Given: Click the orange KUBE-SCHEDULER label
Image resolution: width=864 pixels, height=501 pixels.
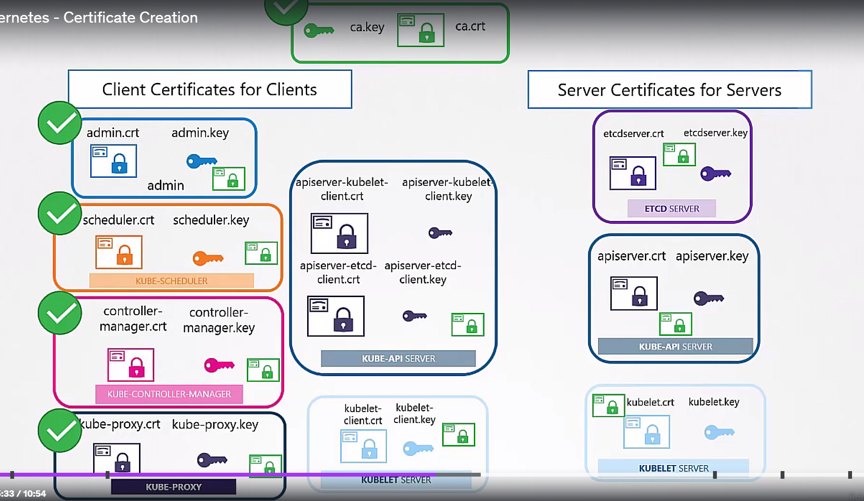Looking at the screenshot, I should 172,281.
